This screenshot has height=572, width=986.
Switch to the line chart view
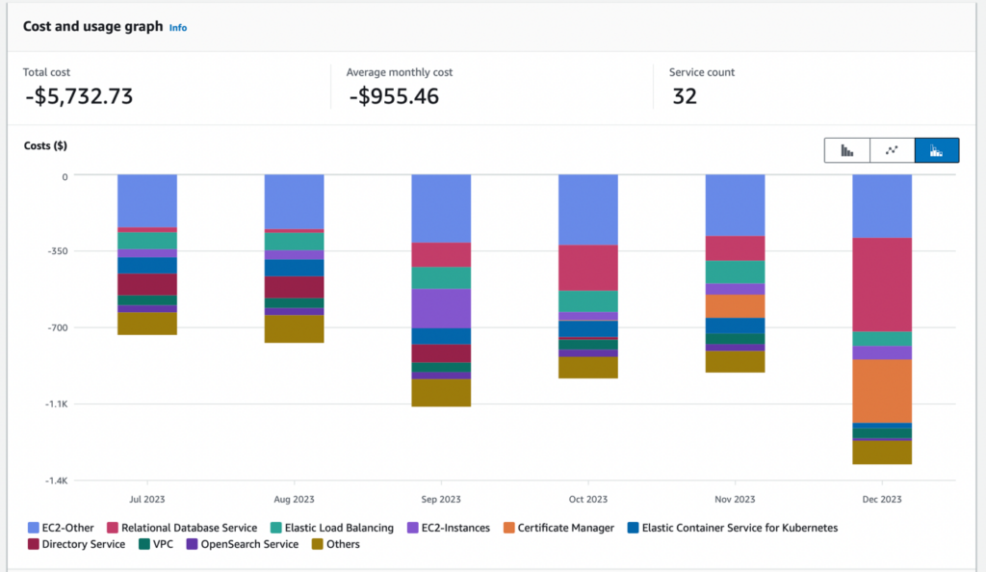click(892, 150)
